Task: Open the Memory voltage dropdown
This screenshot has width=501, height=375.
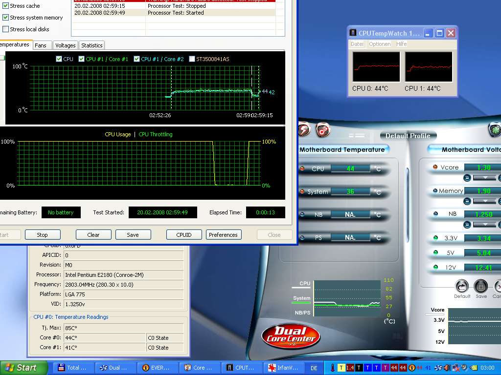Action: point(484,201)
